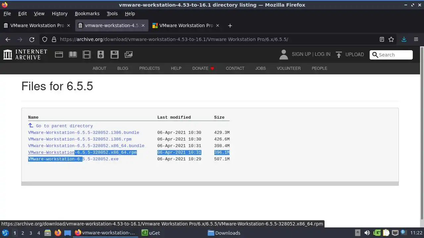This screenshot has height=238, width=424.
Task: Open the History menu
Action: [x=60, y=14]
